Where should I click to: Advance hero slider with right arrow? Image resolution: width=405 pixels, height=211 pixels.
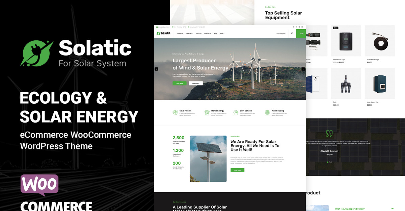click(303, 69)
